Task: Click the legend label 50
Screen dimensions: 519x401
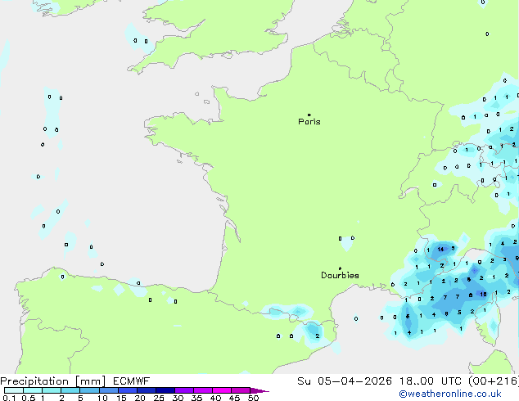Action: [x=254, y=398]
